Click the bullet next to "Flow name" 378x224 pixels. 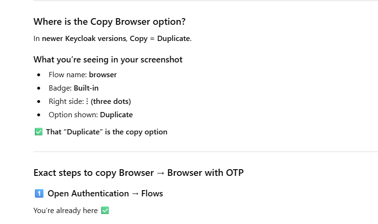pos(39,75)
